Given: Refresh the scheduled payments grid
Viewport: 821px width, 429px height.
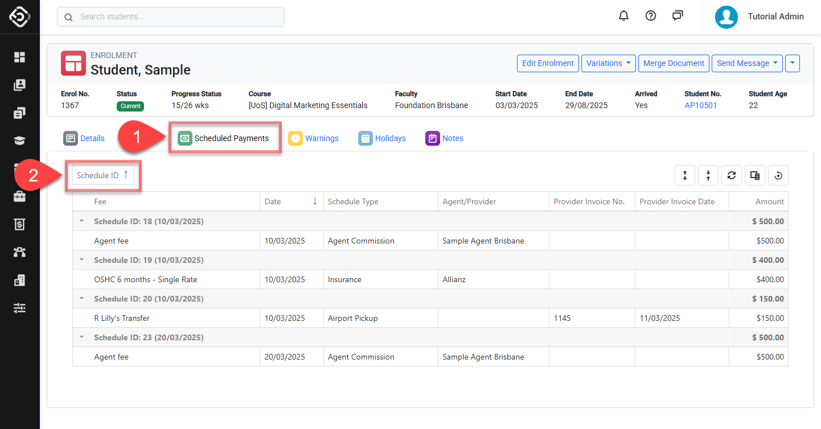Looking at the screenshot, I should (732, 176).
